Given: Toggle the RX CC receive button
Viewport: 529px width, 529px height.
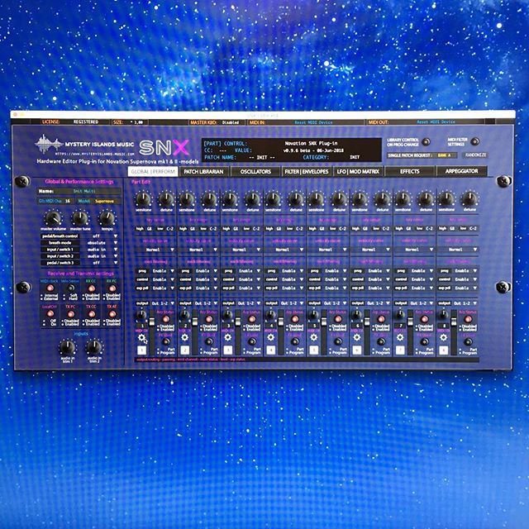Looking at the screenshot, I should tap(92, 288).
